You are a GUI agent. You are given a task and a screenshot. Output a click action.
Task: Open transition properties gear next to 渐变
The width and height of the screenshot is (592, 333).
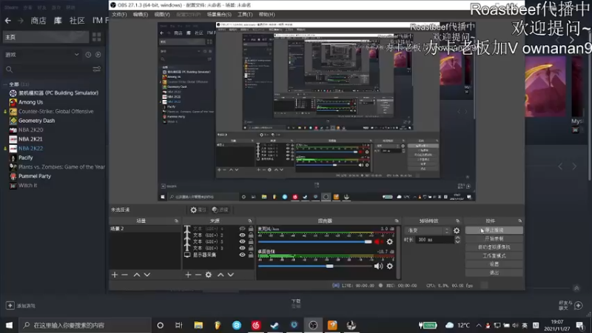457,230
